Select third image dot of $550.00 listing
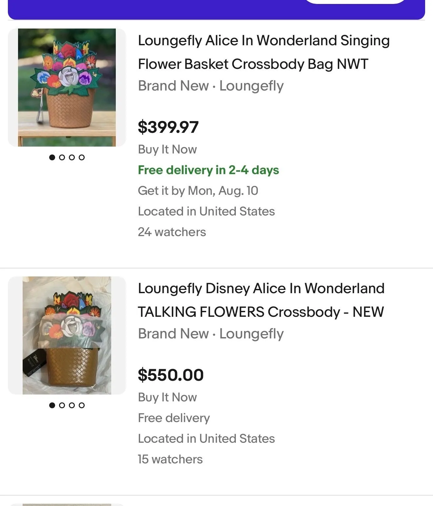The image size is (433, 506). pyautogui.click(x=72, y=405)
